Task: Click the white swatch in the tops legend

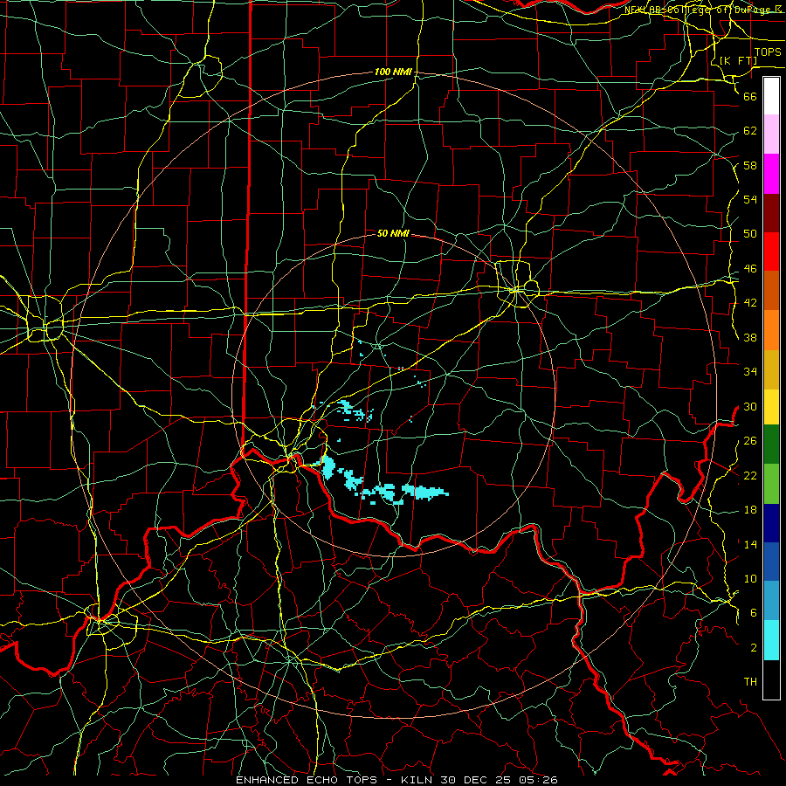Action: [x=771, y=96]
